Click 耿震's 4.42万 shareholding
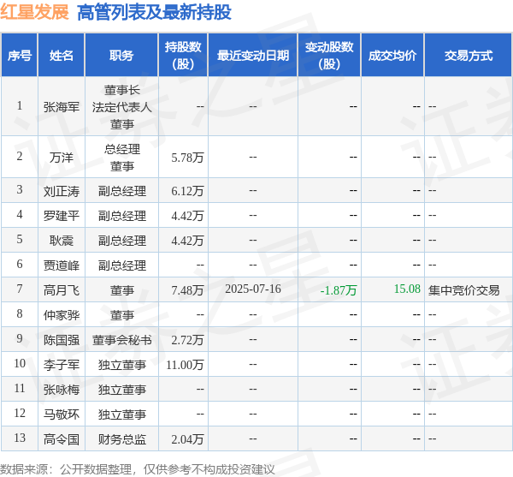The width and height of the screenshot is (513, 477). [x=187, y=241]
